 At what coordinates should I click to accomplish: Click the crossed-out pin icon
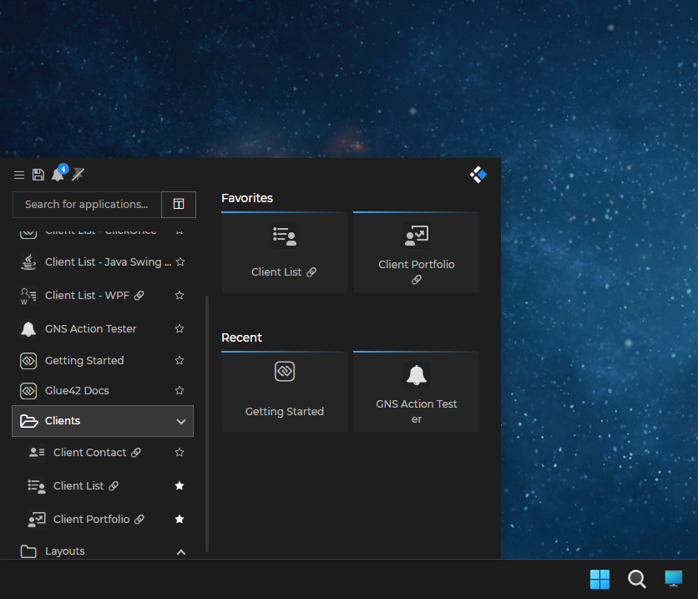click(78, 175)
